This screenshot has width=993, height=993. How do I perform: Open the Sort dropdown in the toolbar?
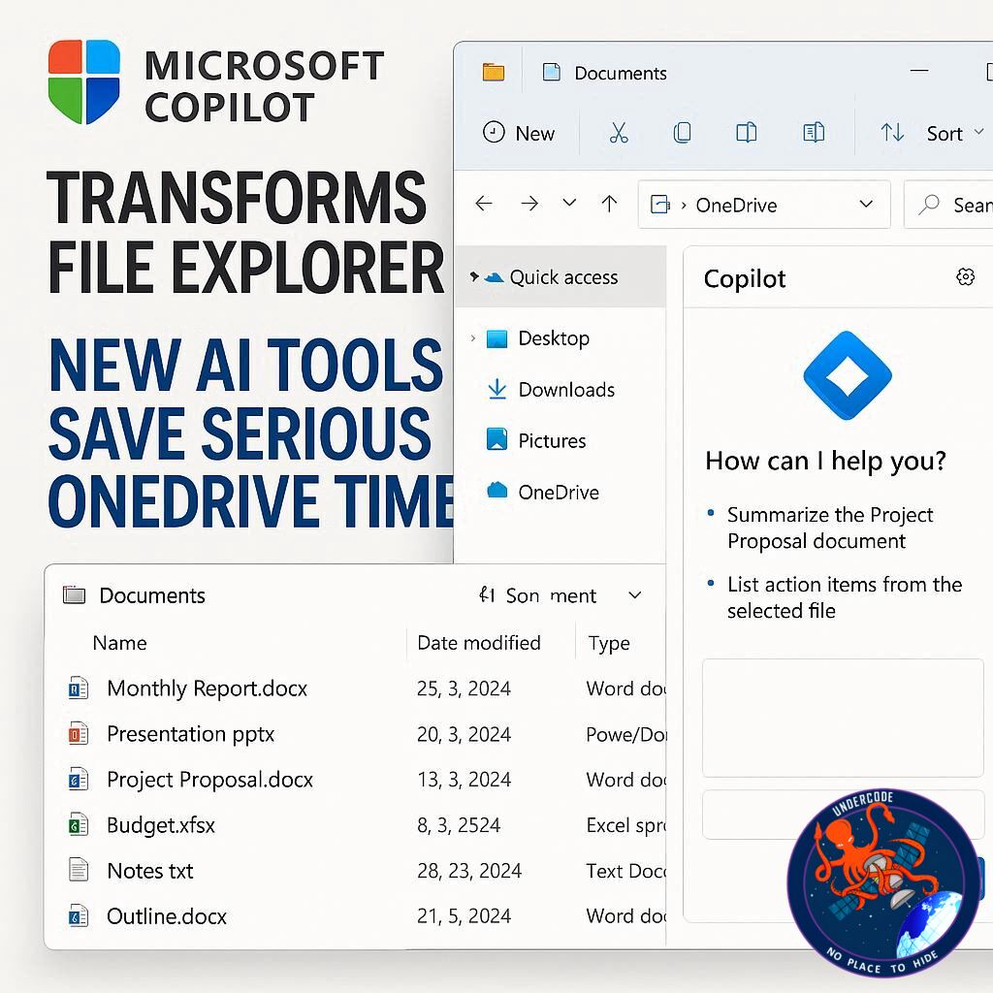point(954,133)
